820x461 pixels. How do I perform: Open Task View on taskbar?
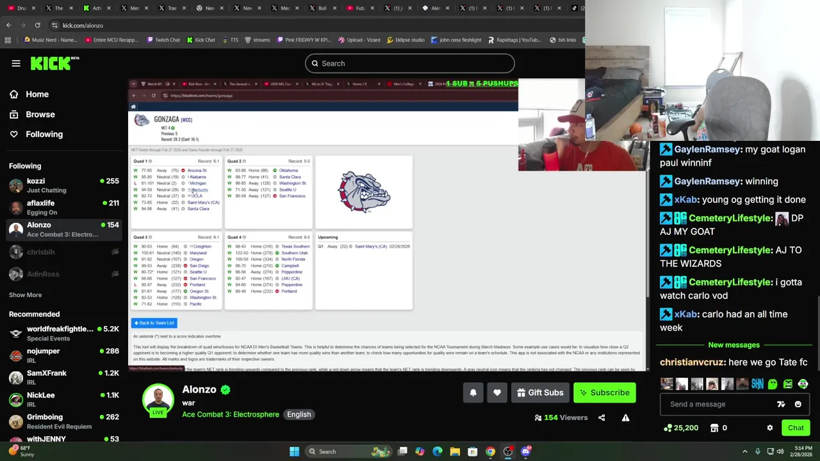(402, 451)
